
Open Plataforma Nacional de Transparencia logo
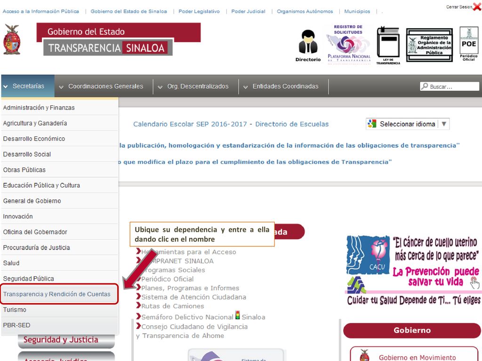pyautogui.click(x=349, y=45)
